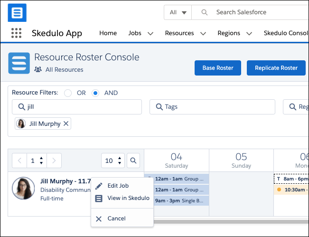Click the Resource Roster Console heading
This screenshot has width=309, height=237.
tap(87, 57)
